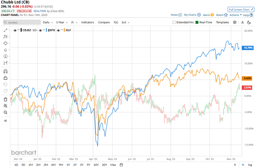
Task: Click the undo arrow icon
Action: pos(5,84)
